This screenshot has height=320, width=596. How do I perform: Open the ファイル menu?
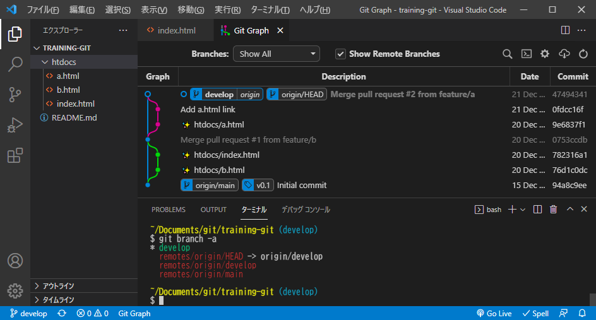pyautogui.click(x=43, y=10)
